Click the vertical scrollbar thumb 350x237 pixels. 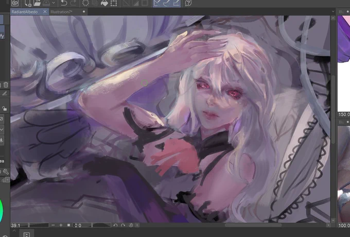[333, 109]
